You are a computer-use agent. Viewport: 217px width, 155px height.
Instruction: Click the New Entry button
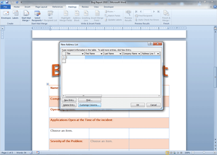tap(69, 100)
